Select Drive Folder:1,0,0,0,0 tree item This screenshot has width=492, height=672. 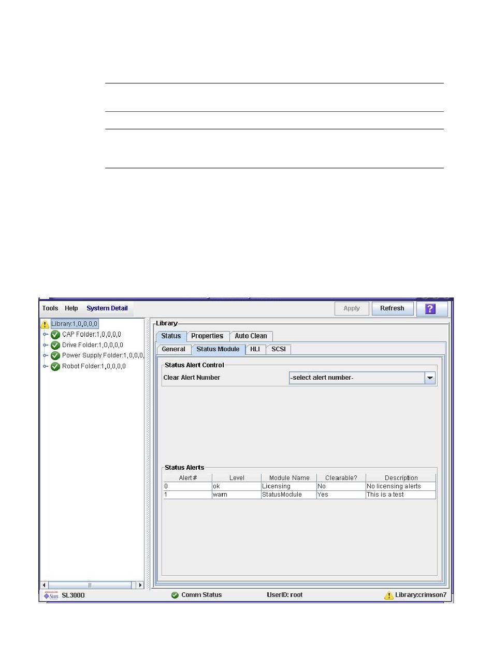coord(93,345)
